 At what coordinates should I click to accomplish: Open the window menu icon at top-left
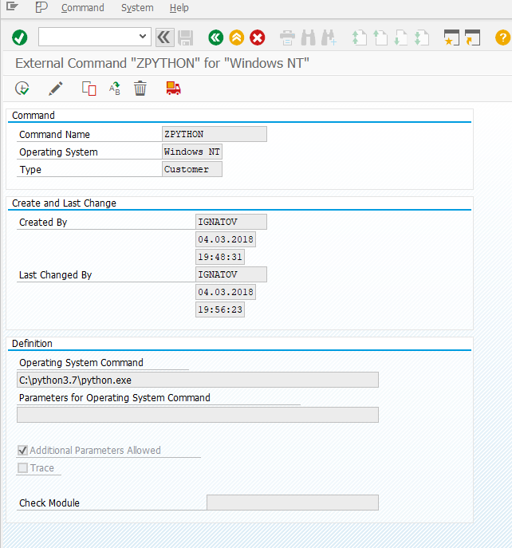[x=12, y=6]
